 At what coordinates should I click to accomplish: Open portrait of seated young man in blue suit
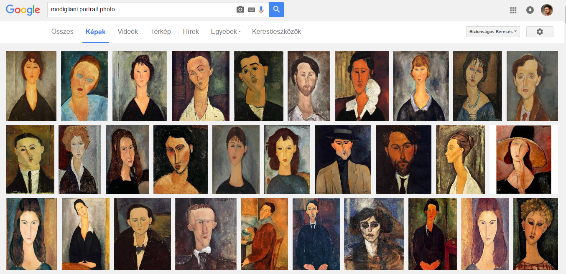pos(316,234)
